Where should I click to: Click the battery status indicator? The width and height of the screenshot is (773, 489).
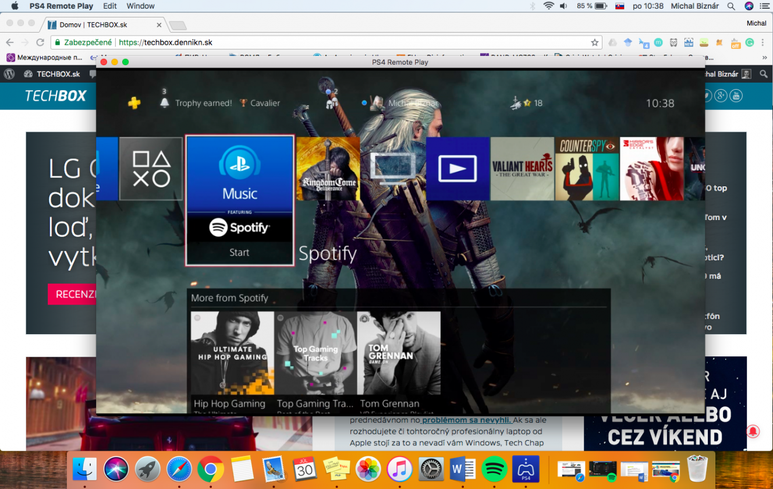593,6
